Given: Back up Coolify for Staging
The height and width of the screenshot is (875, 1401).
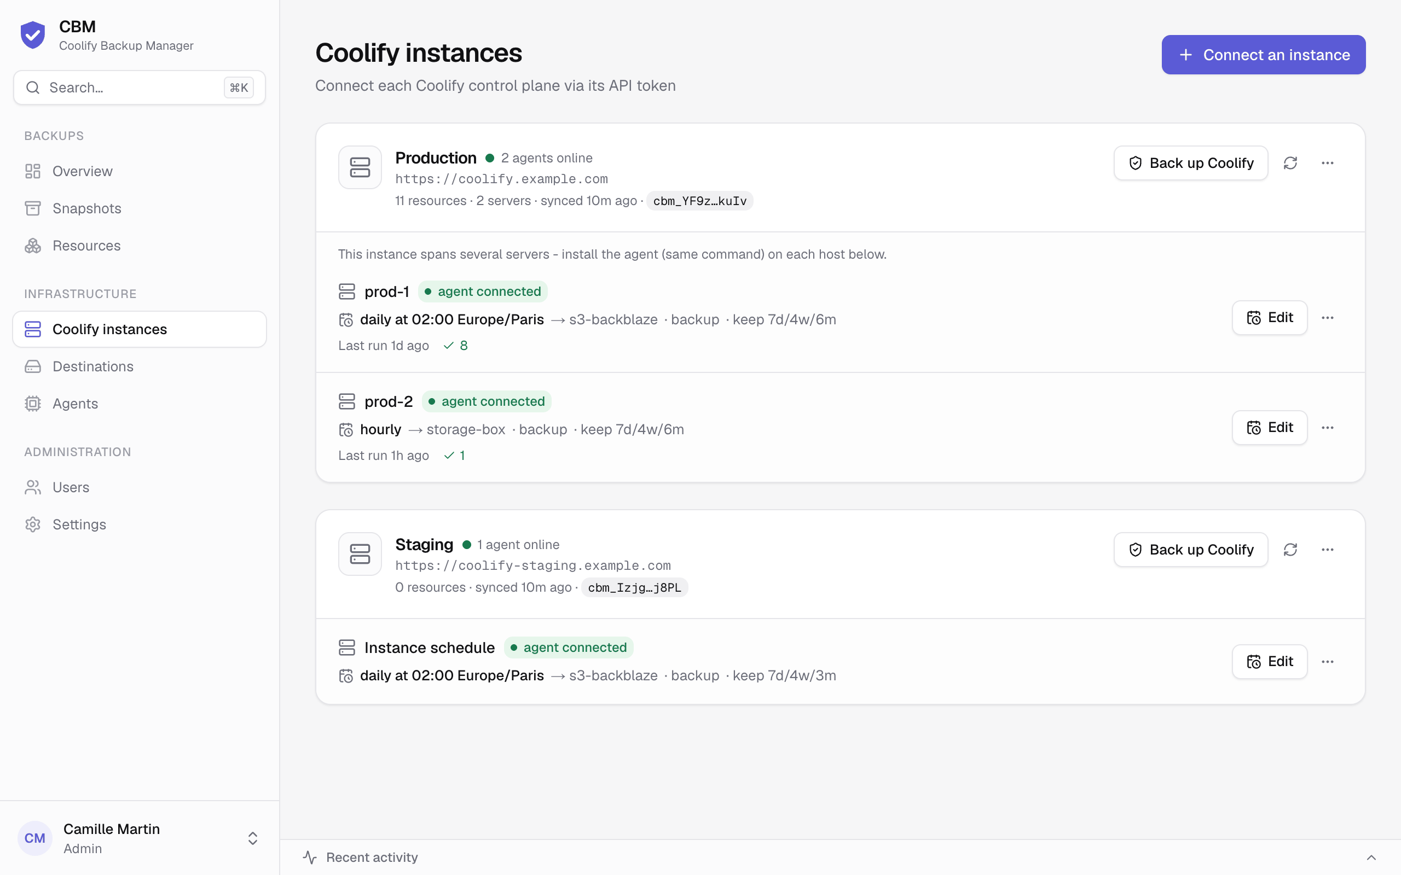Looking at the screenshot, I should tap(1191, 550).
